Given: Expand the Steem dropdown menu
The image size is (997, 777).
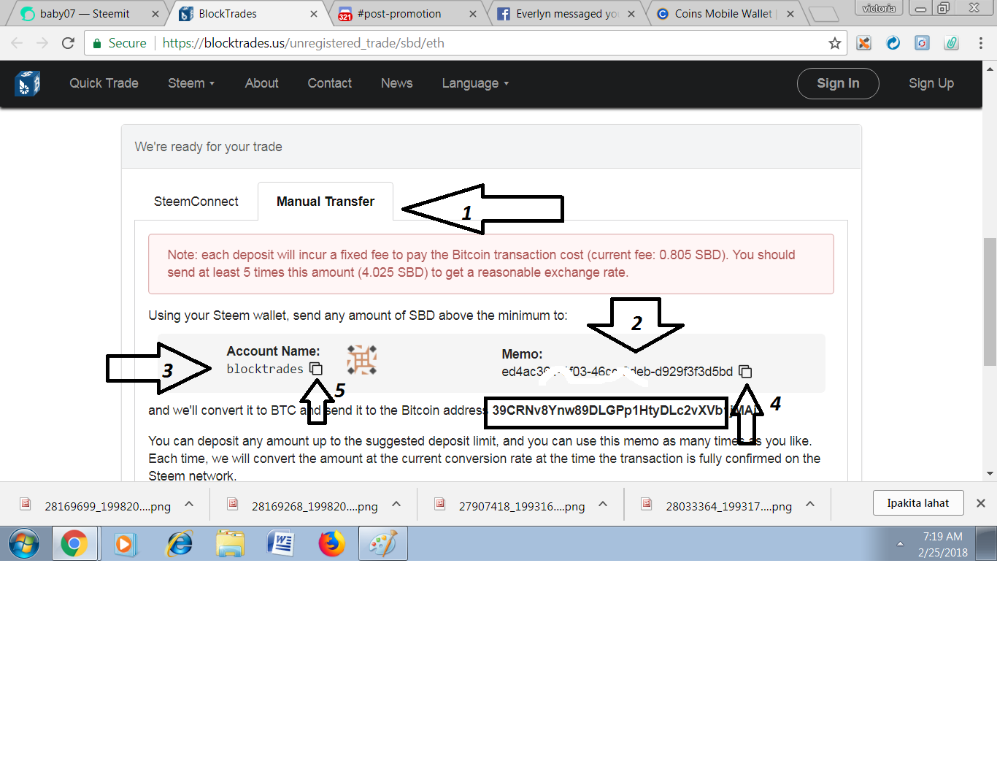Looking at the screenshot, I should pyautogui.click(x=191, y=83).
